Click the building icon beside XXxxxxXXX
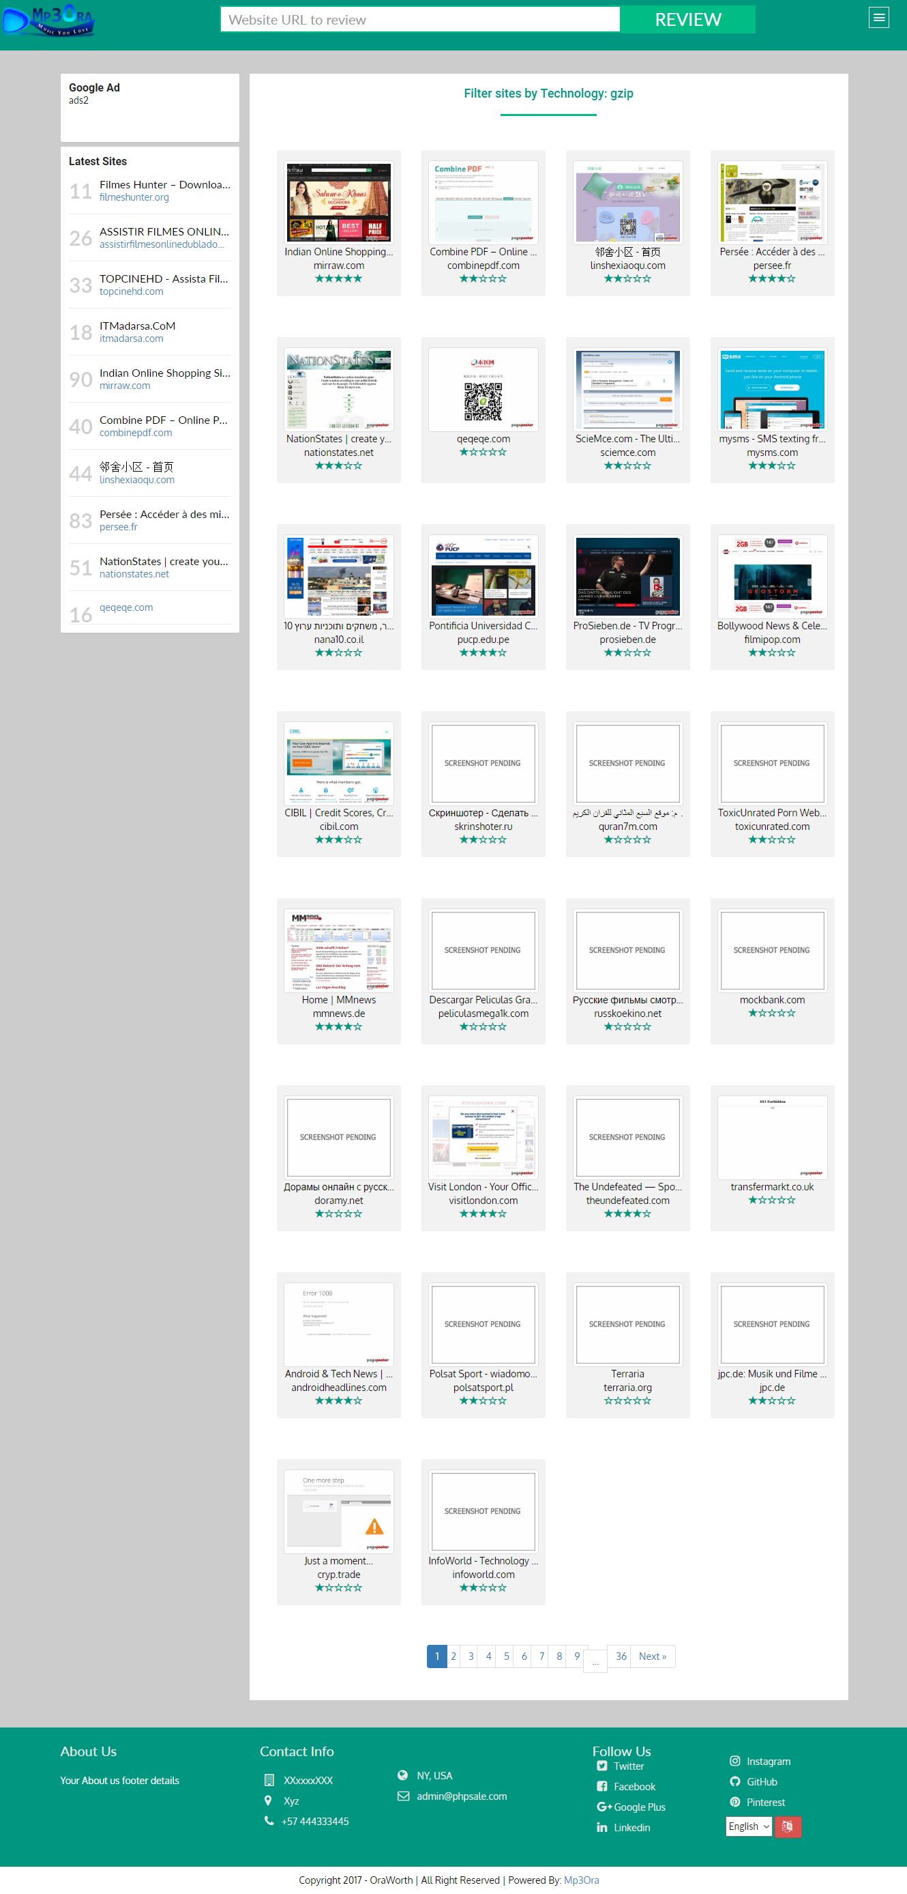The image size is (907, 1894). point(269,1780)
